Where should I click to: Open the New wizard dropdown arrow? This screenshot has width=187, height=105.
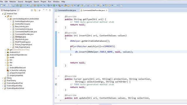[x=4, y=6]
